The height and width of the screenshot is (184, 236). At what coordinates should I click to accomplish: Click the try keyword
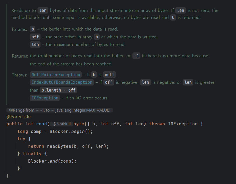(21, 139)
